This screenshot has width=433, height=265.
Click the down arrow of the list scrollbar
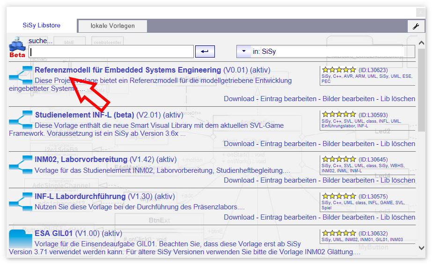click(x=421, y=248)
